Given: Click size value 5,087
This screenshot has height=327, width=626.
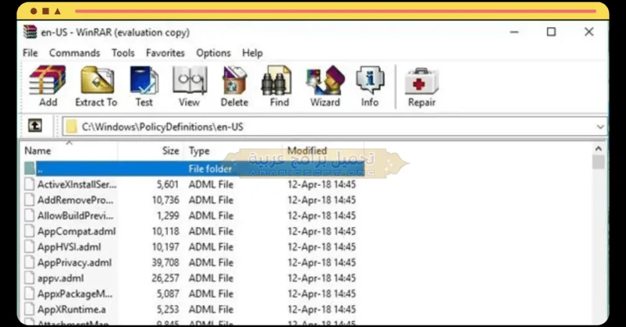Looking at the screenshot, I should pos(168,293).
